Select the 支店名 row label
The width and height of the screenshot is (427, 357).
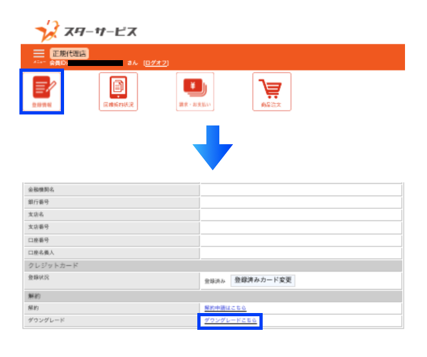click(x=36, y=215)
